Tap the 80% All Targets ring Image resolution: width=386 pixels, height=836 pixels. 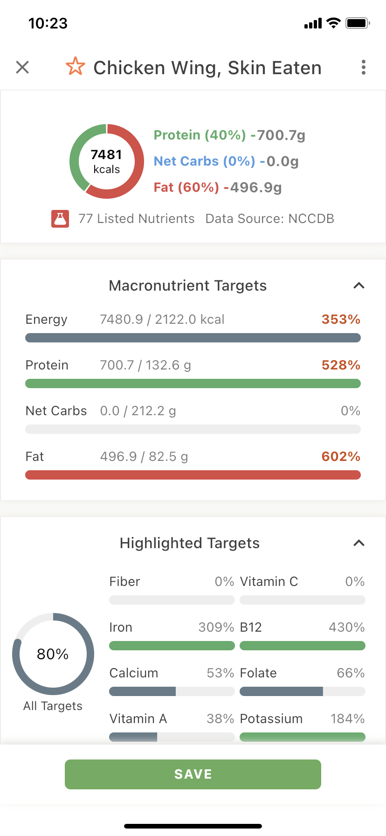[x=53, y=654]
